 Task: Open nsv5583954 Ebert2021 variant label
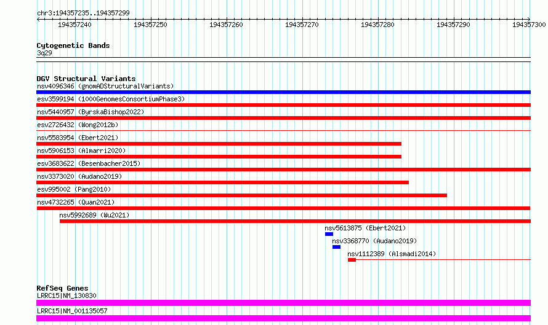pos(78,138)
